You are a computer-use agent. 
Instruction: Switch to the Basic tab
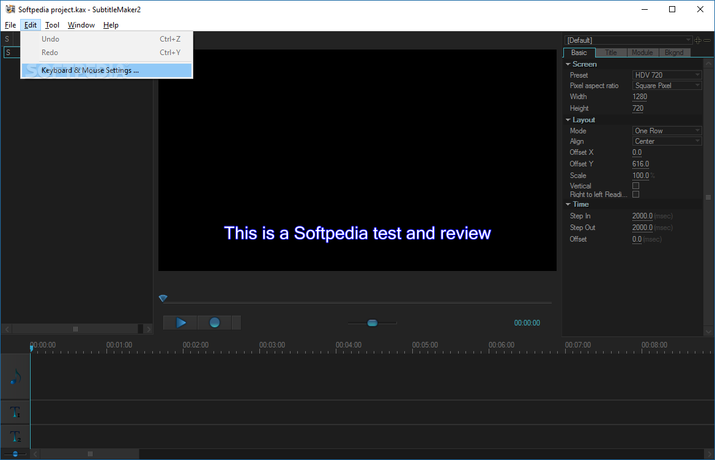tap(579, 53)
